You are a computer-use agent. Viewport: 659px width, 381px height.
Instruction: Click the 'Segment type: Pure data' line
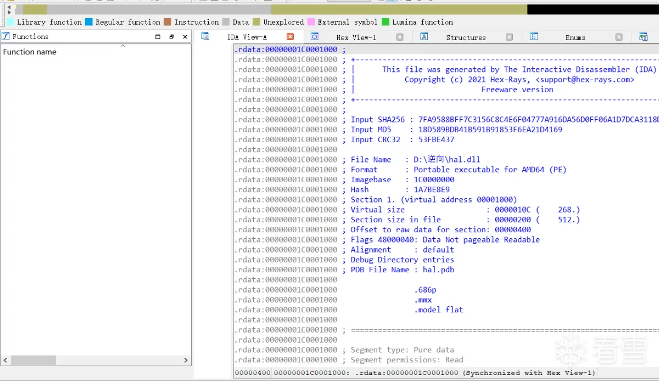pos(403,350)
